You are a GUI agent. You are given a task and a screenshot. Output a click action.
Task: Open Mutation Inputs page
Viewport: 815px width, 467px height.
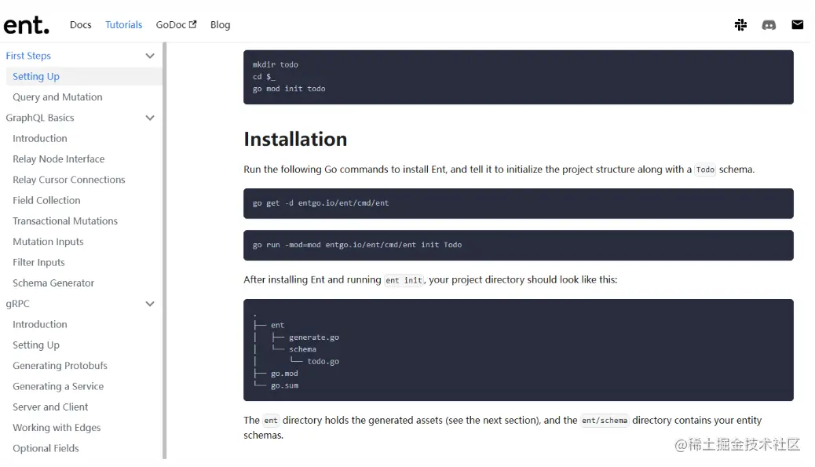49,242
